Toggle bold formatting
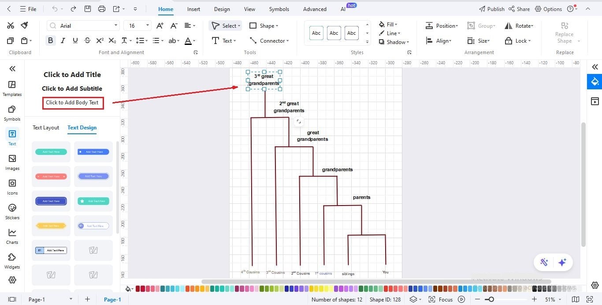The image size is (602, 305). tap(50, 40)
